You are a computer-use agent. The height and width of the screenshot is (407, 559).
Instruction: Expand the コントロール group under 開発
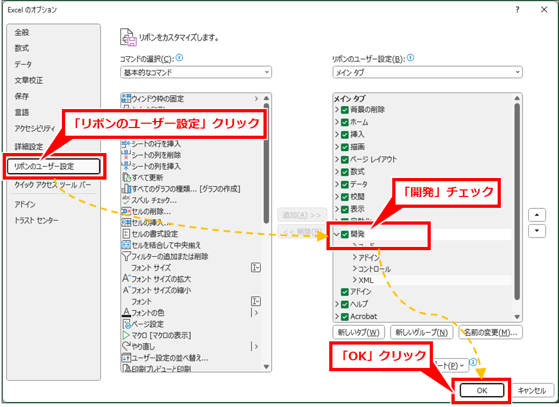pos(355,269)
